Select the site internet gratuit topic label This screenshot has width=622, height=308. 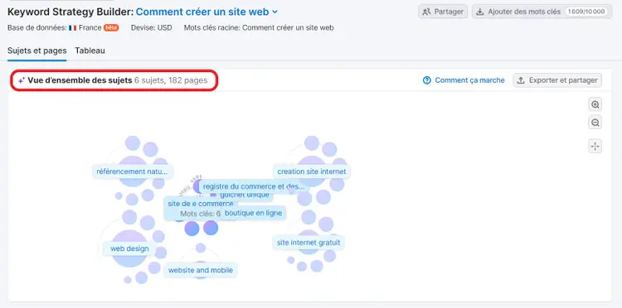309,243
